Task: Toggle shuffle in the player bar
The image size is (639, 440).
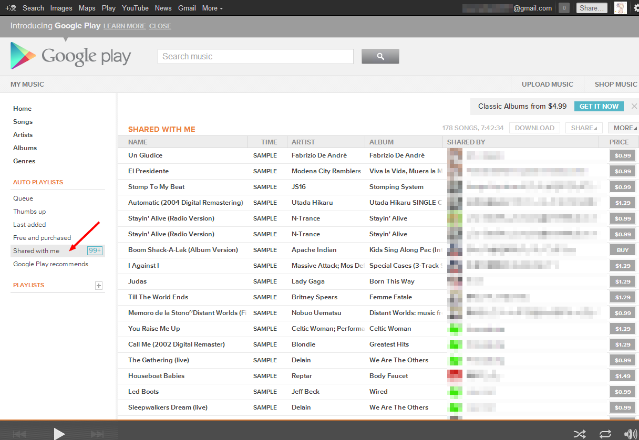Action: click(580, 434)
